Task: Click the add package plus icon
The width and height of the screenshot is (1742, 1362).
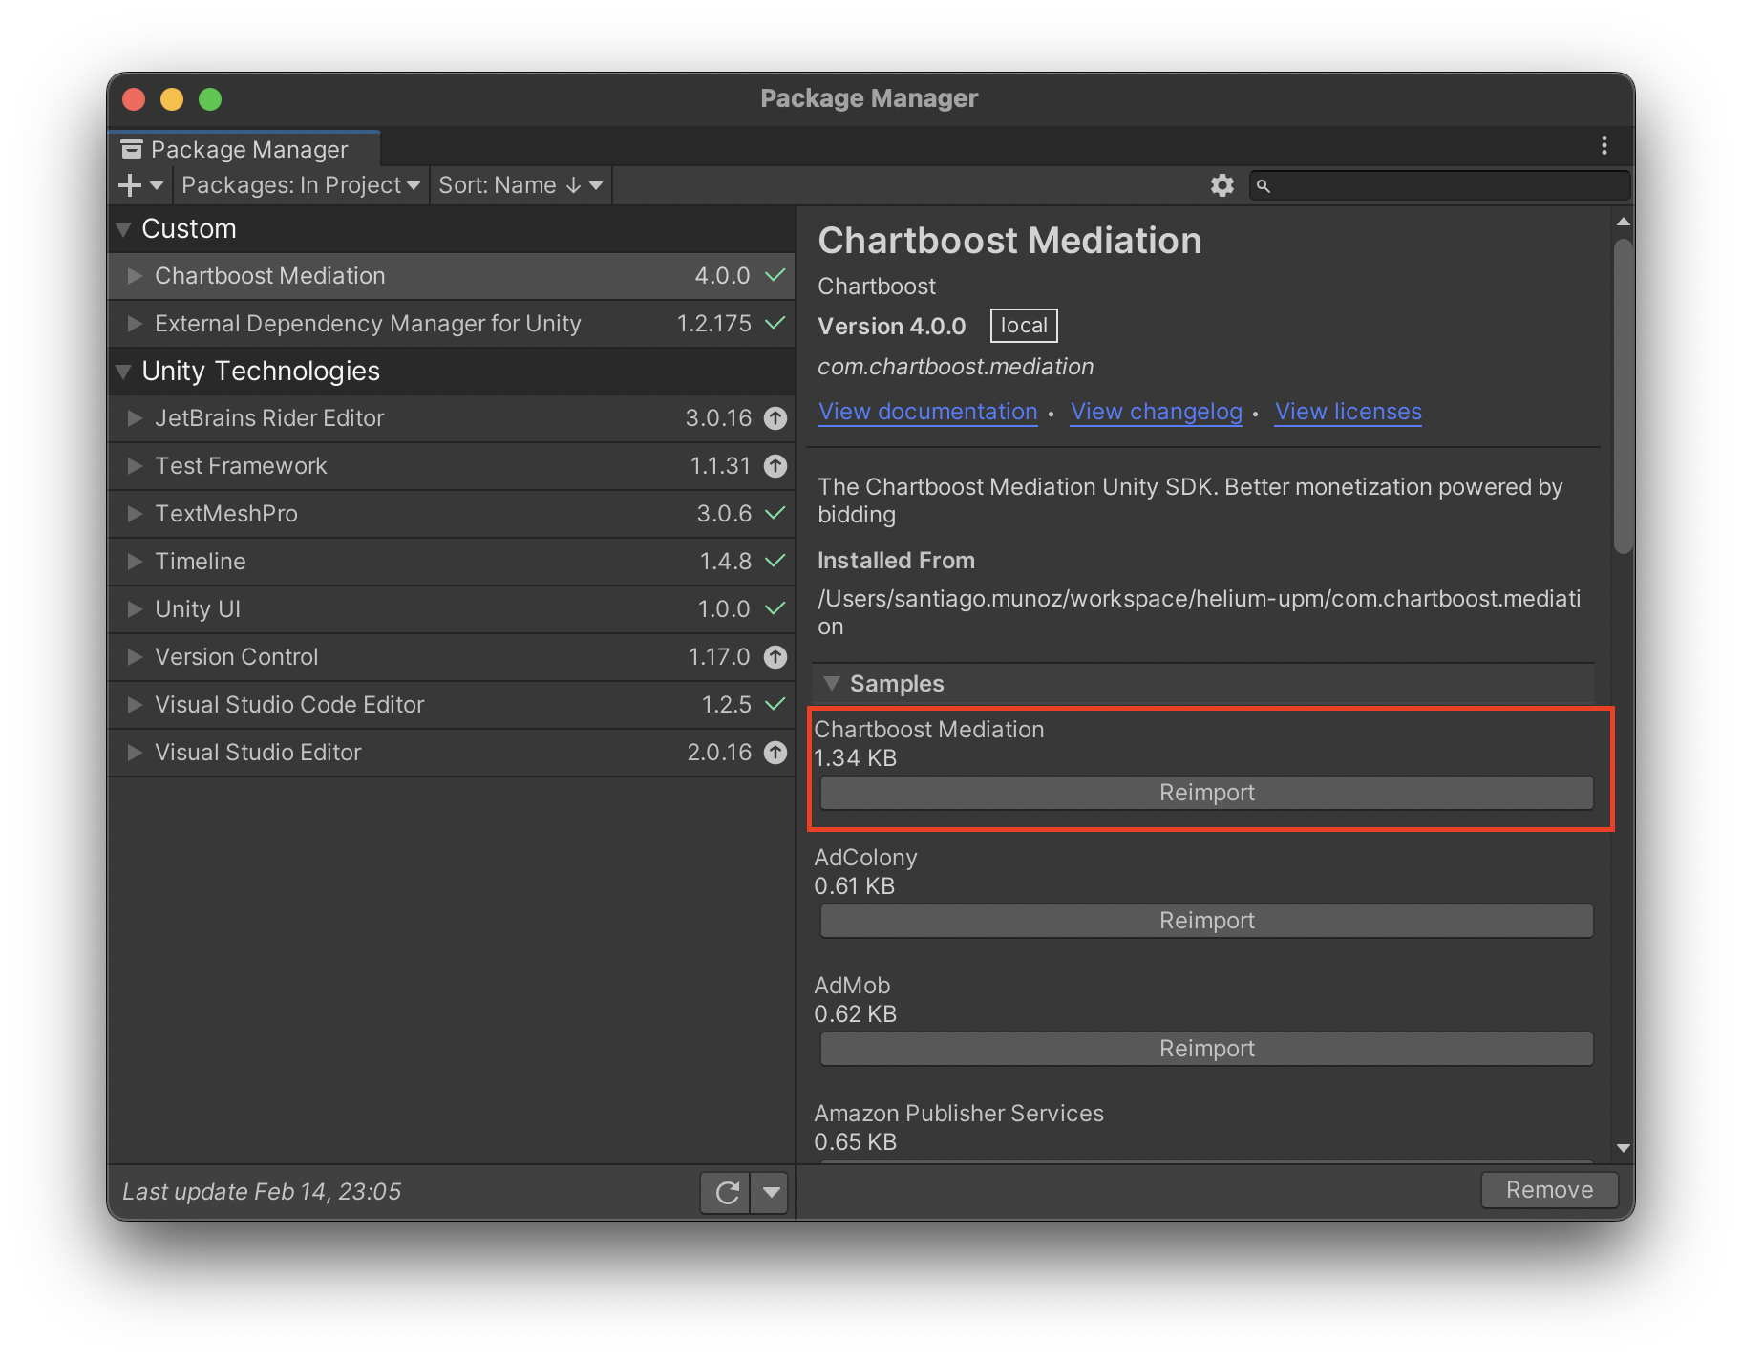Action: tap(130, 185)
